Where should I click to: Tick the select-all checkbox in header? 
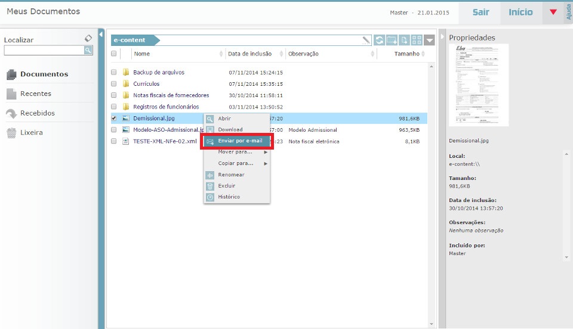(x=114, y=54)
